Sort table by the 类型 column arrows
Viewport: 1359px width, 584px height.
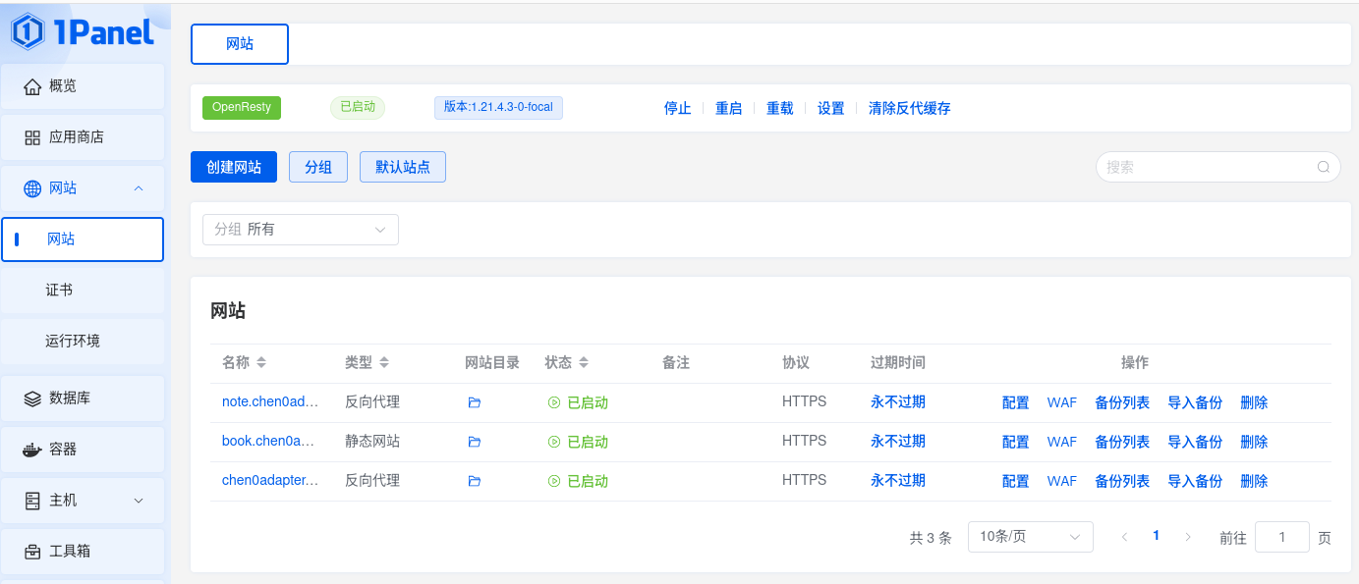click(x=384, y=363)
